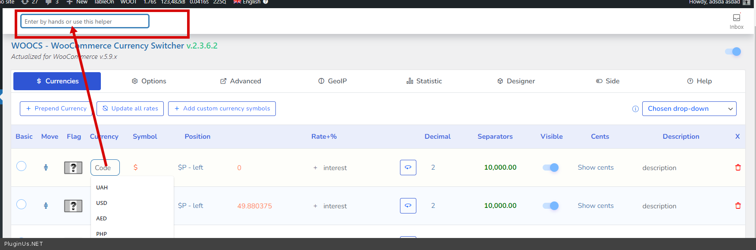Open first row's $P - left position dropdown
756x250 pixels.
click(x=191, y=168)
